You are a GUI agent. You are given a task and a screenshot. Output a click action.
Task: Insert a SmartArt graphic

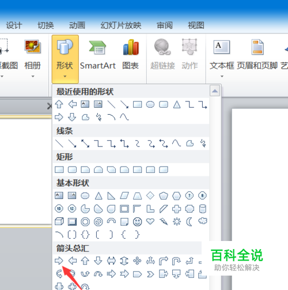[98, 55]
